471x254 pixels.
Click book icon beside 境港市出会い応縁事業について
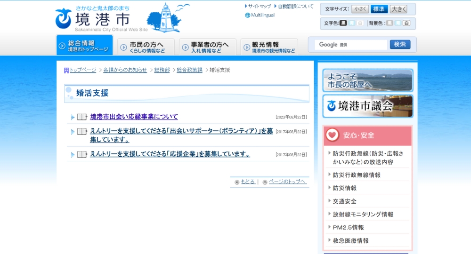point(82,117)
